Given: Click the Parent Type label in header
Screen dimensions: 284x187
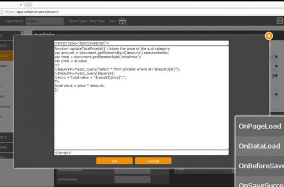Looking at the screenshot, I should 79,21.
